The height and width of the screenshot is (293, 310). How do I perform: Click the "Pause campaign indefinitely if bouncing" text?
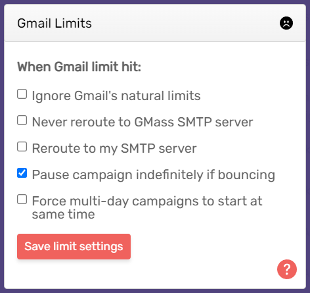click(154, 175)
